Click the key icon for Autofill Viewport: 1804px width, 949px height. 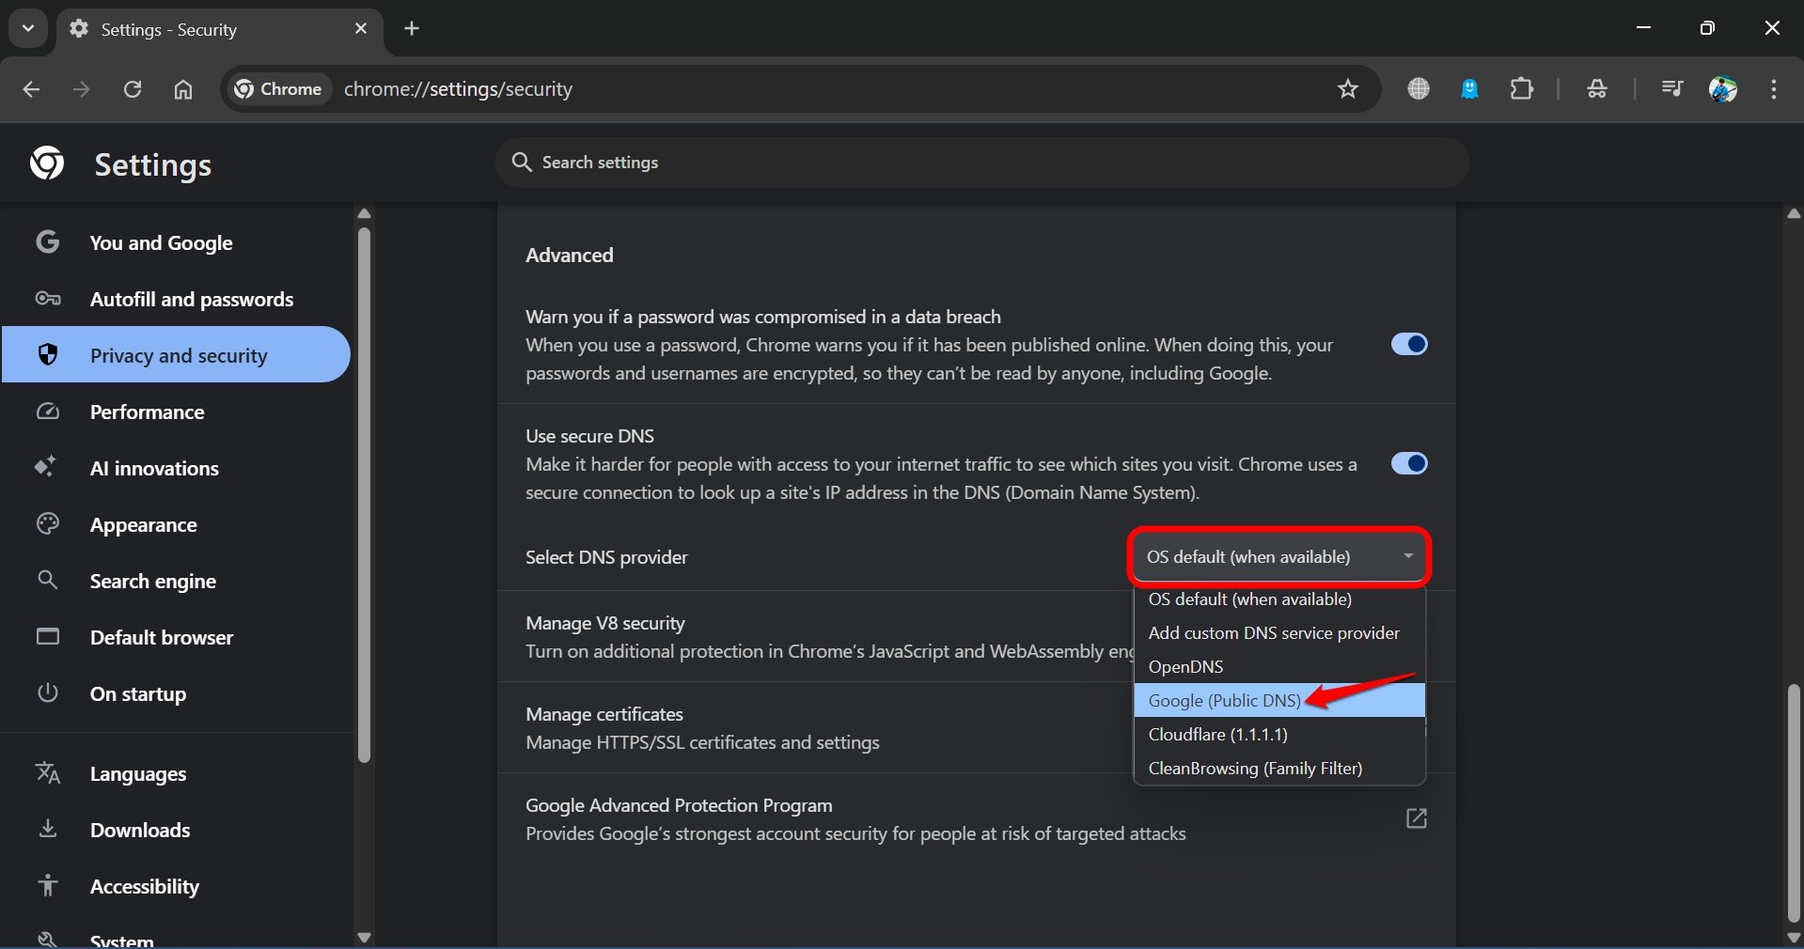coord(48,299)
